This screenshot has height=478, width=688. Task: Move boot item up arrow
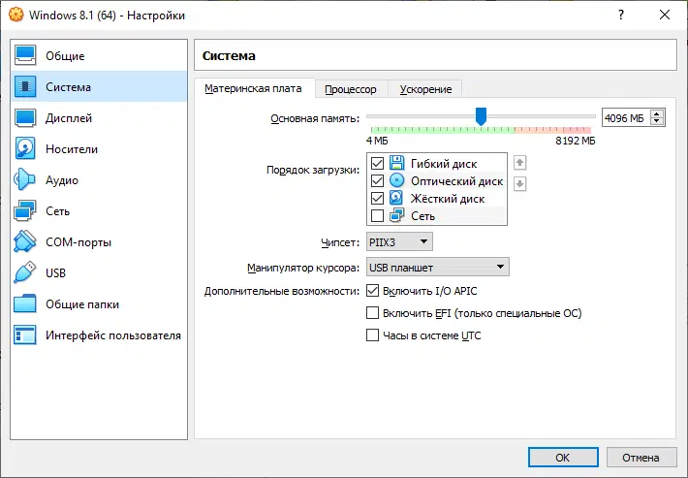[519, 163]
